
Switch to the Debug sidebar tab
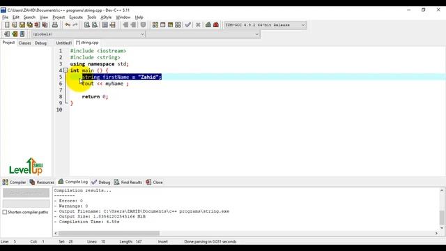pos(40,43)
